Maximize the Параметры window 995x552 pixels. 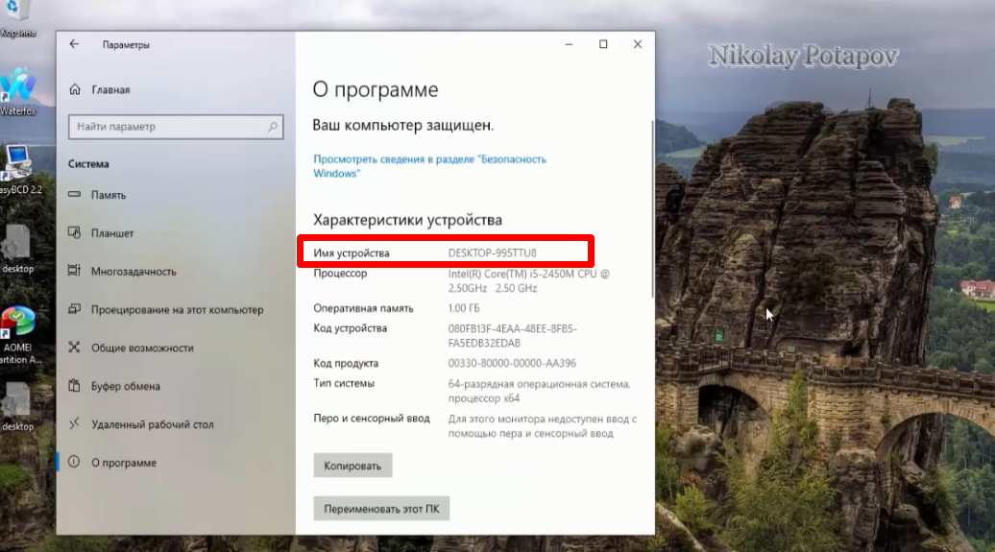[603, 44]
